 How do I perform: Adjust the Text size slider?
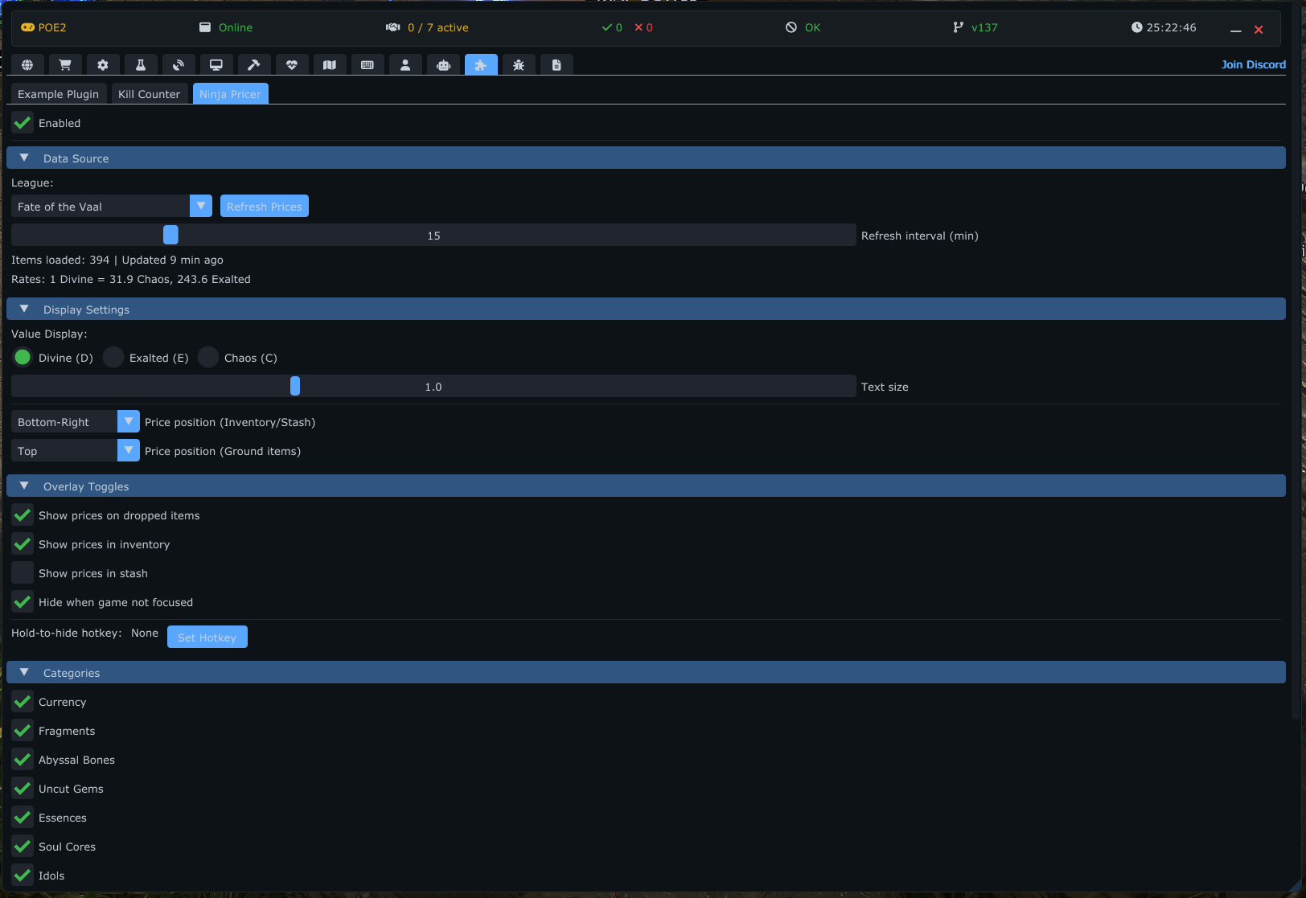coord(433,387)
